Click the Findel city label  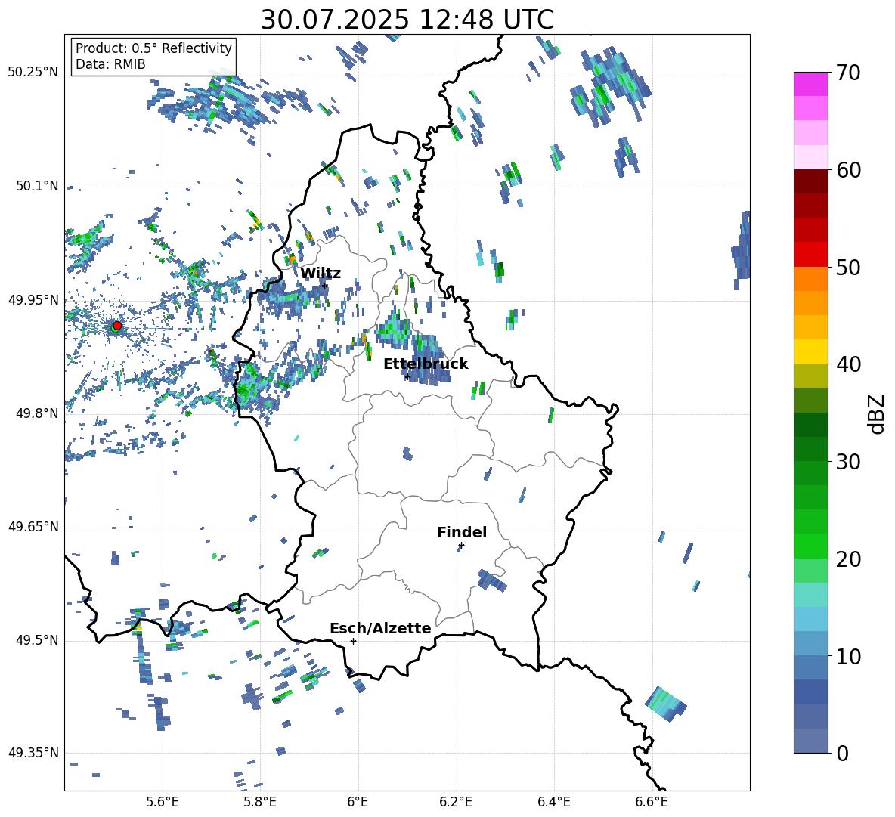(462, 532)
